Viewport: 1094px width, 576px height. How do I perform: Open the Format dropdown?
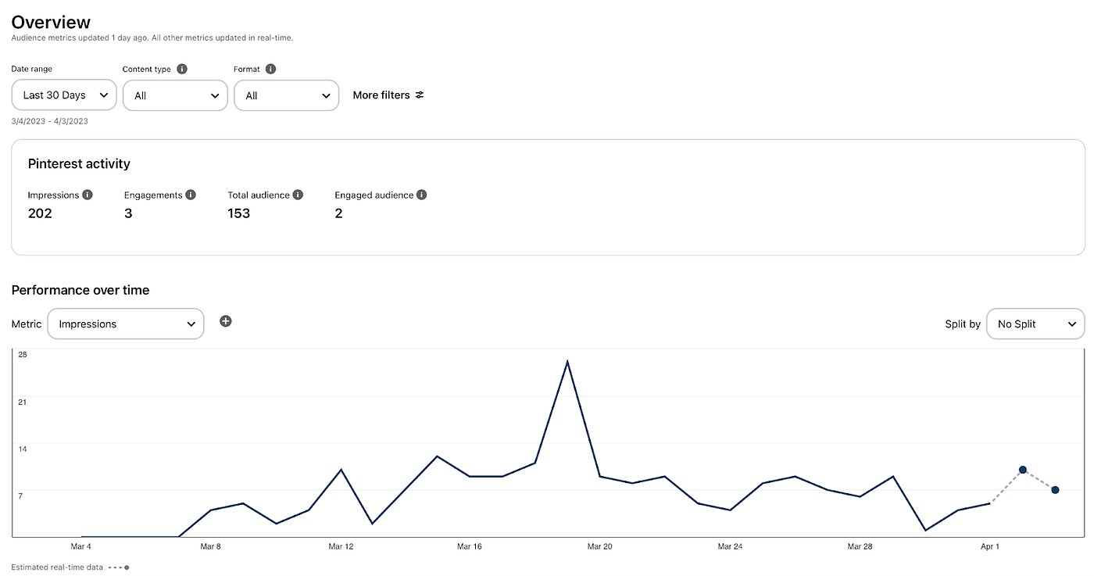pos(287,95)
